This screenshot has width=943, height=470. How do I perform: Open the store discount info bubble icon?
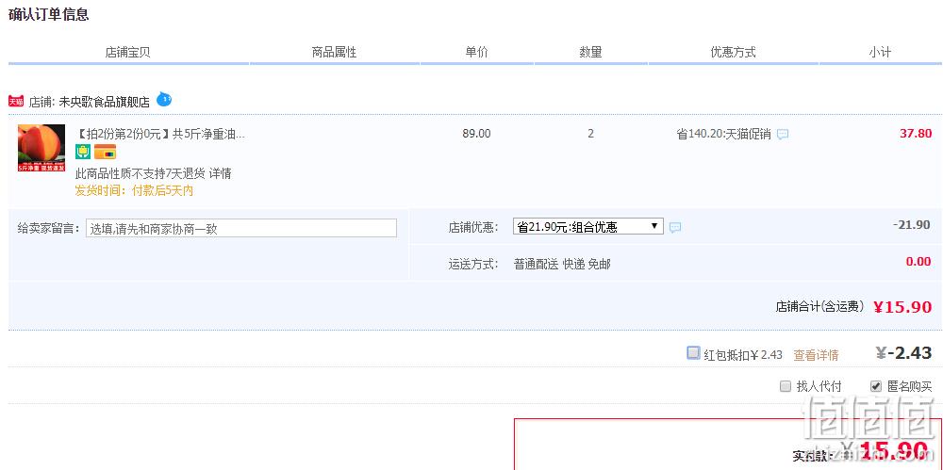tap(675, 227)
